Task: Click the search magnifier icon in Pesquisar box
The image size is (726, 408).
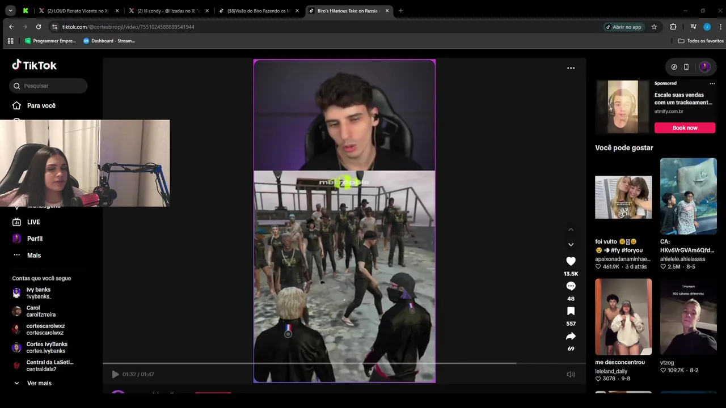Action: click(x=16, y=86)
